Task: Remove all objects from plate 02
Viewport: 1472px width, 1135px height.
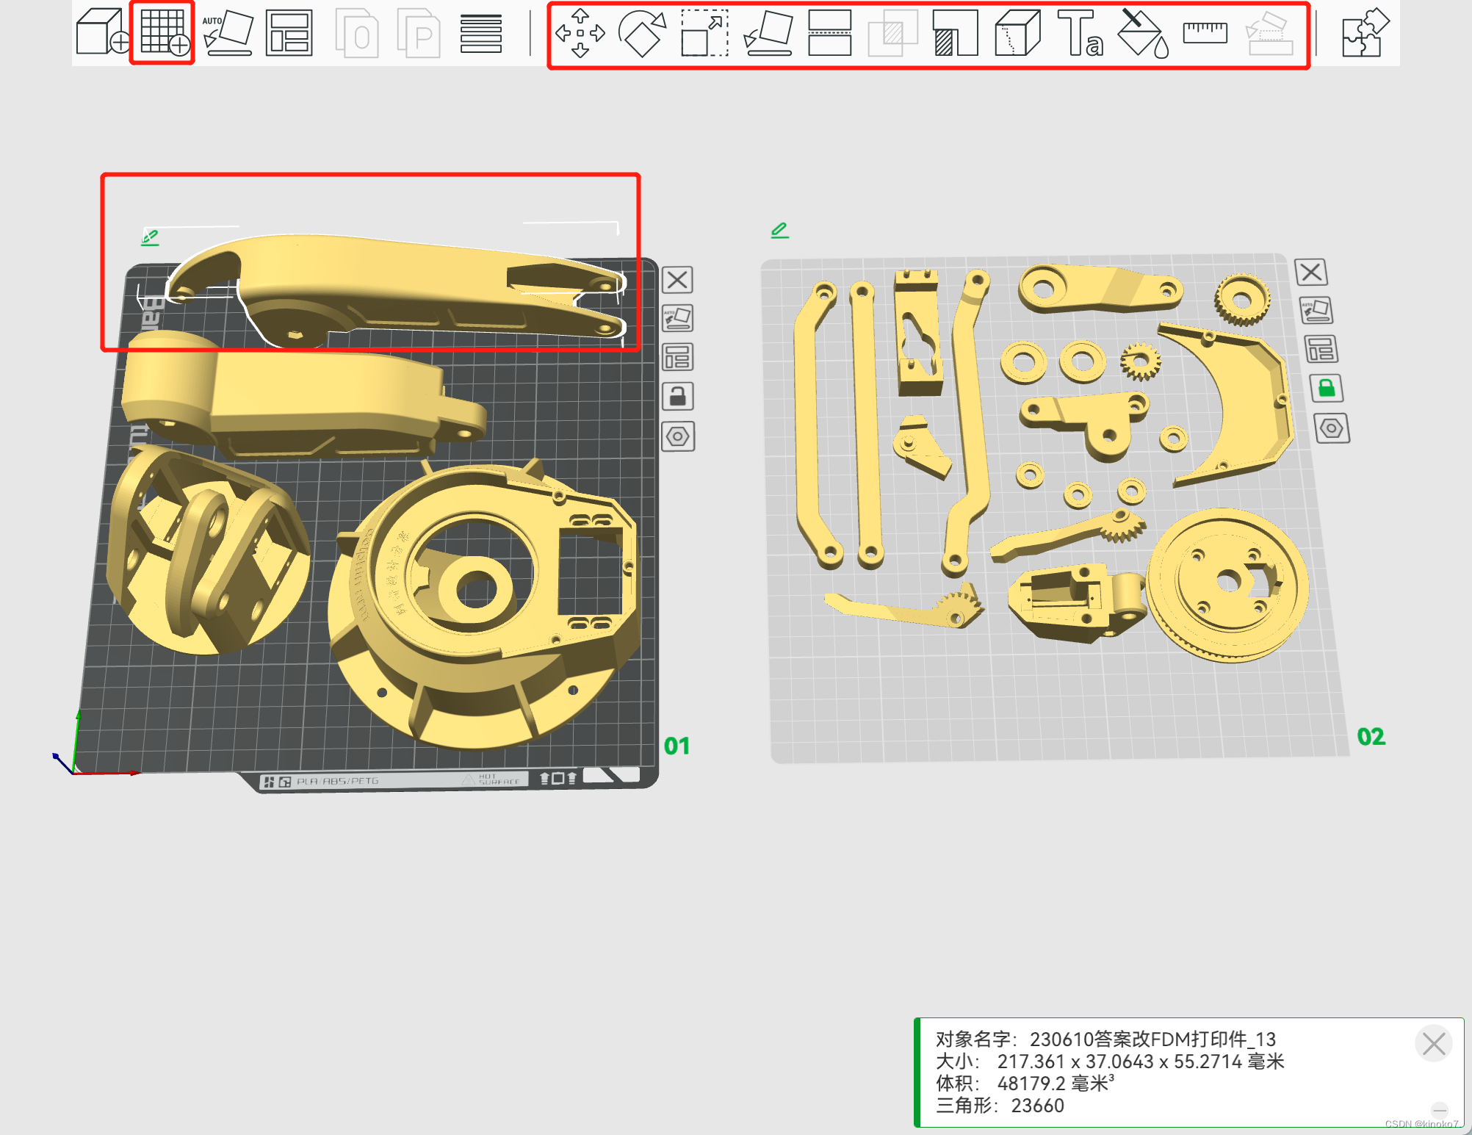Action: pyautogui.click(x=1311, y=273)
